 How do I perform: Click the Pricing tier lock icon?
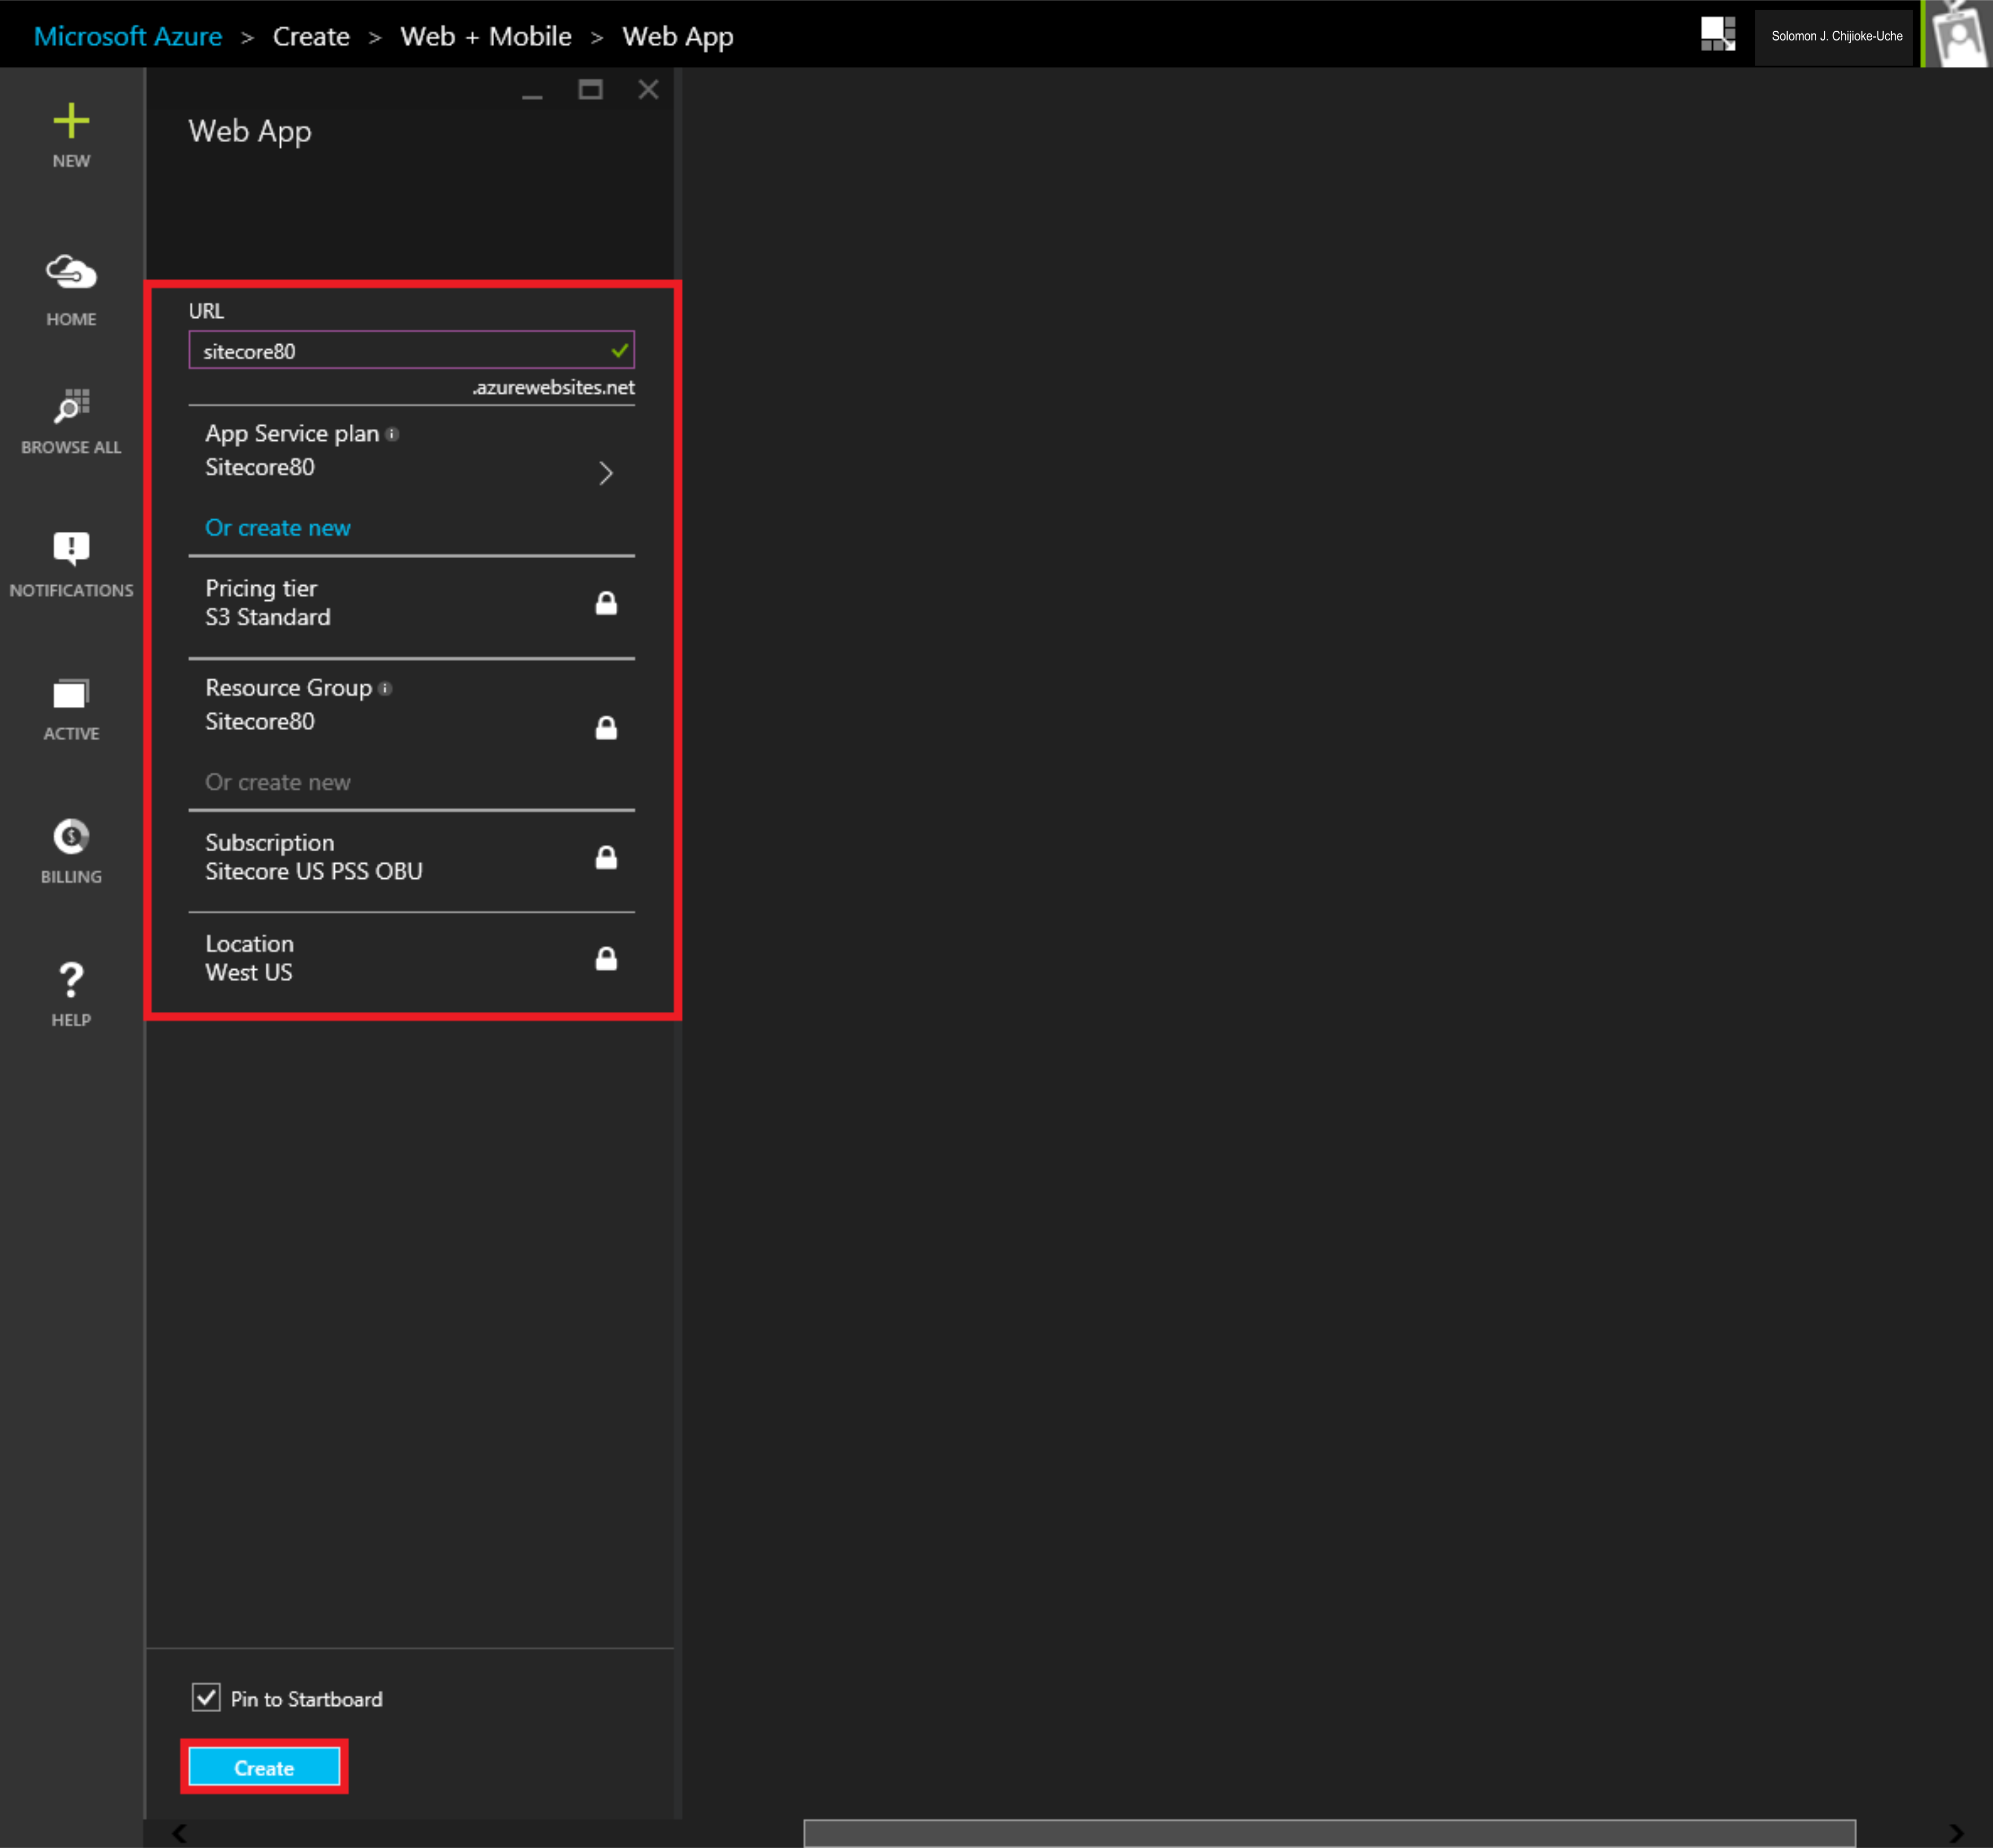(606, 603)
